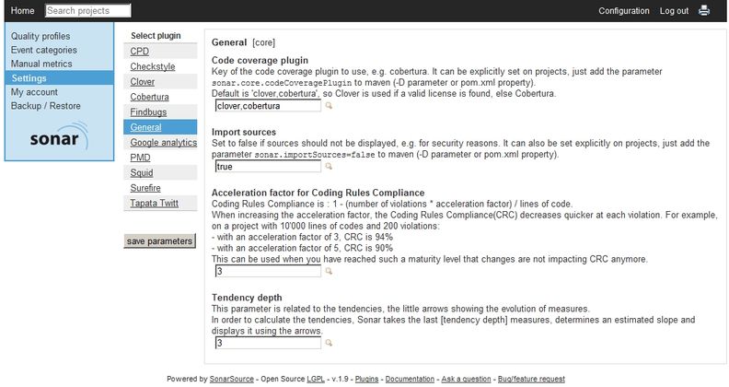Image resolution: width=729 pixels, height=387 pixels.
Task: Click magnifier icon beside Acceleration factor field
Action: tap(329, 271)
